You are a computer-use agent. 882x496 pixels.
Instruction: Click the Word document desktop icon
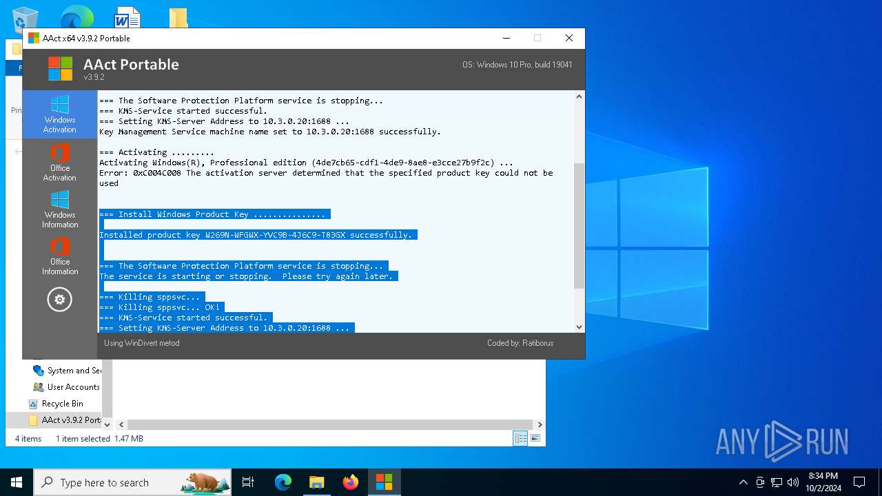[x=127, y=18]
